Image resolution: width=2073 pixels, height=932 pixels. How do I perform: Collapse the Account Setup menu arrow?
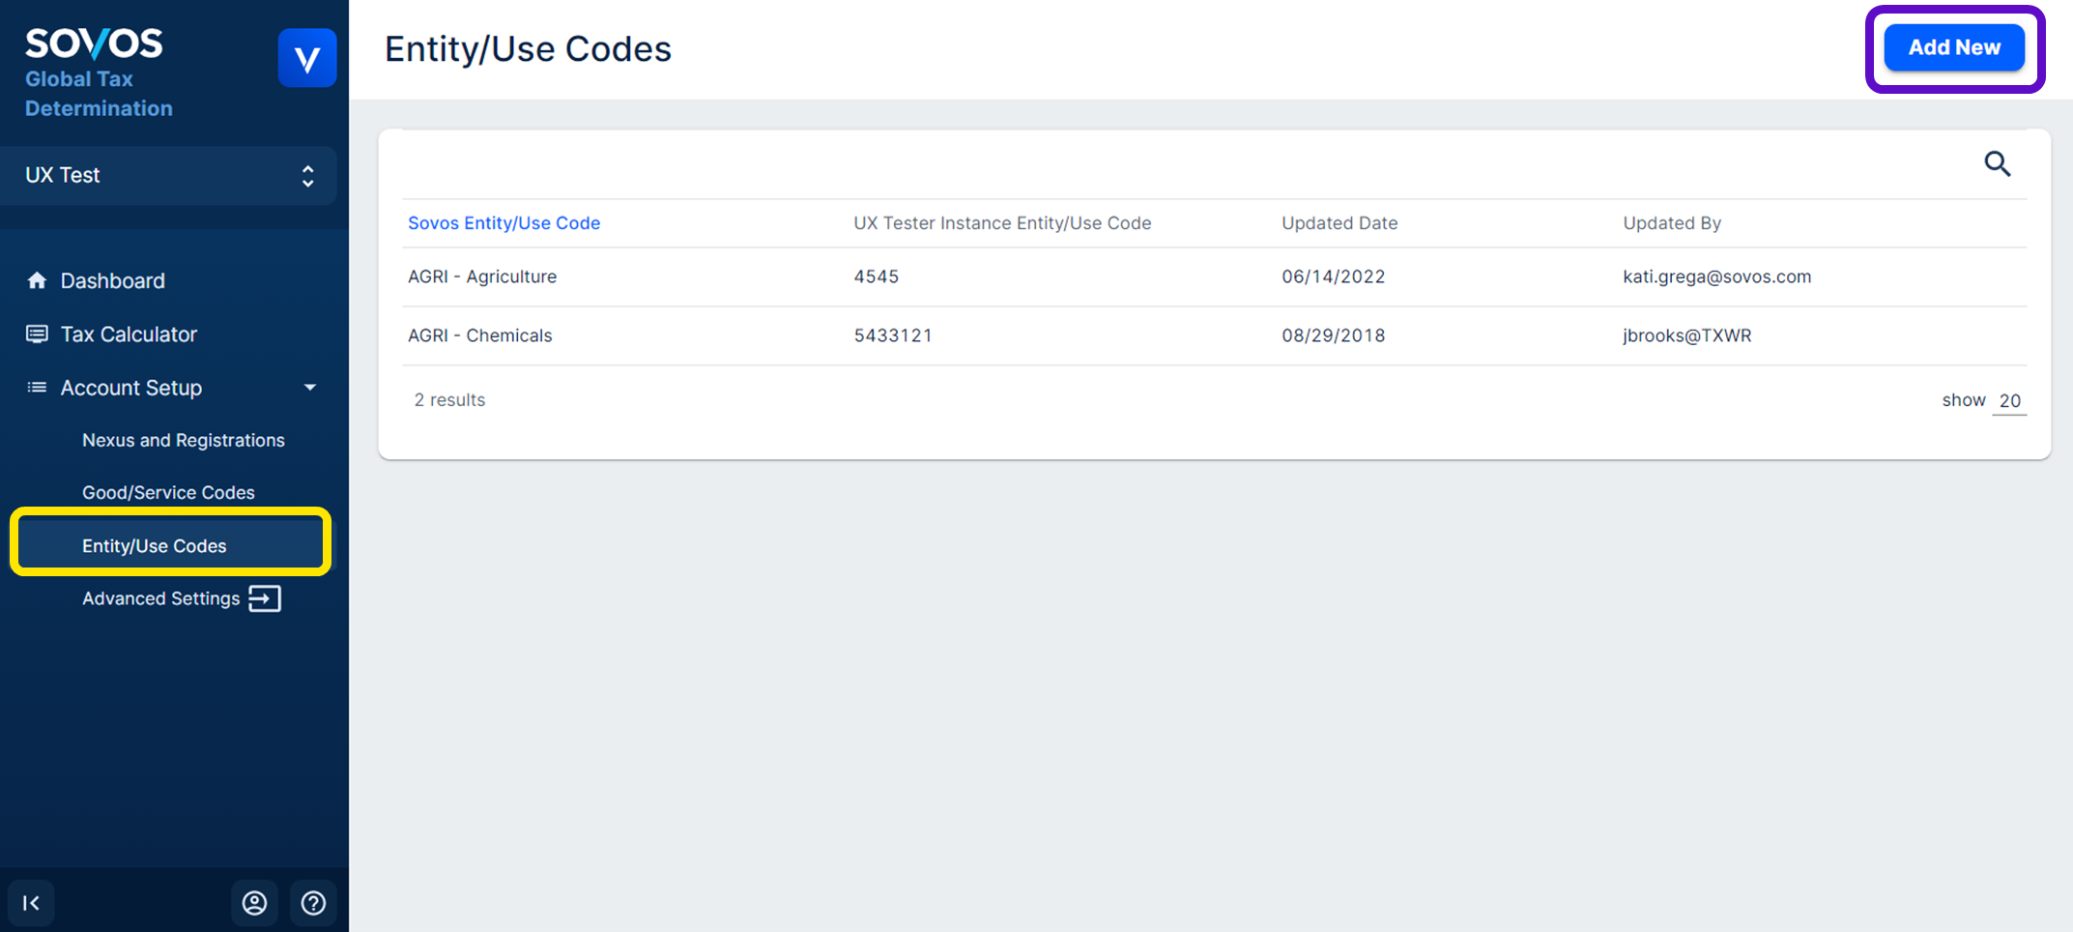pos(310,388)
